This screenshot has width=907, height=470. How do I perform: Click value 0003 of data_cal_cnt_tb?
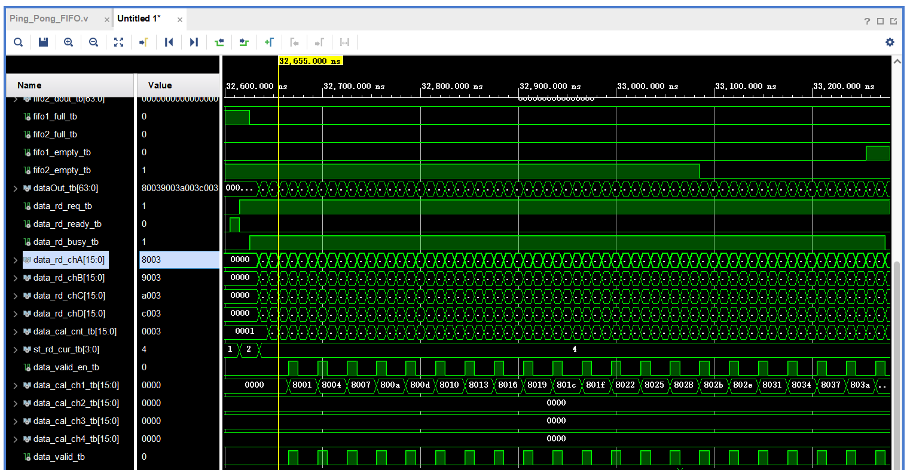pyautogui.click(x=151, y=331)
